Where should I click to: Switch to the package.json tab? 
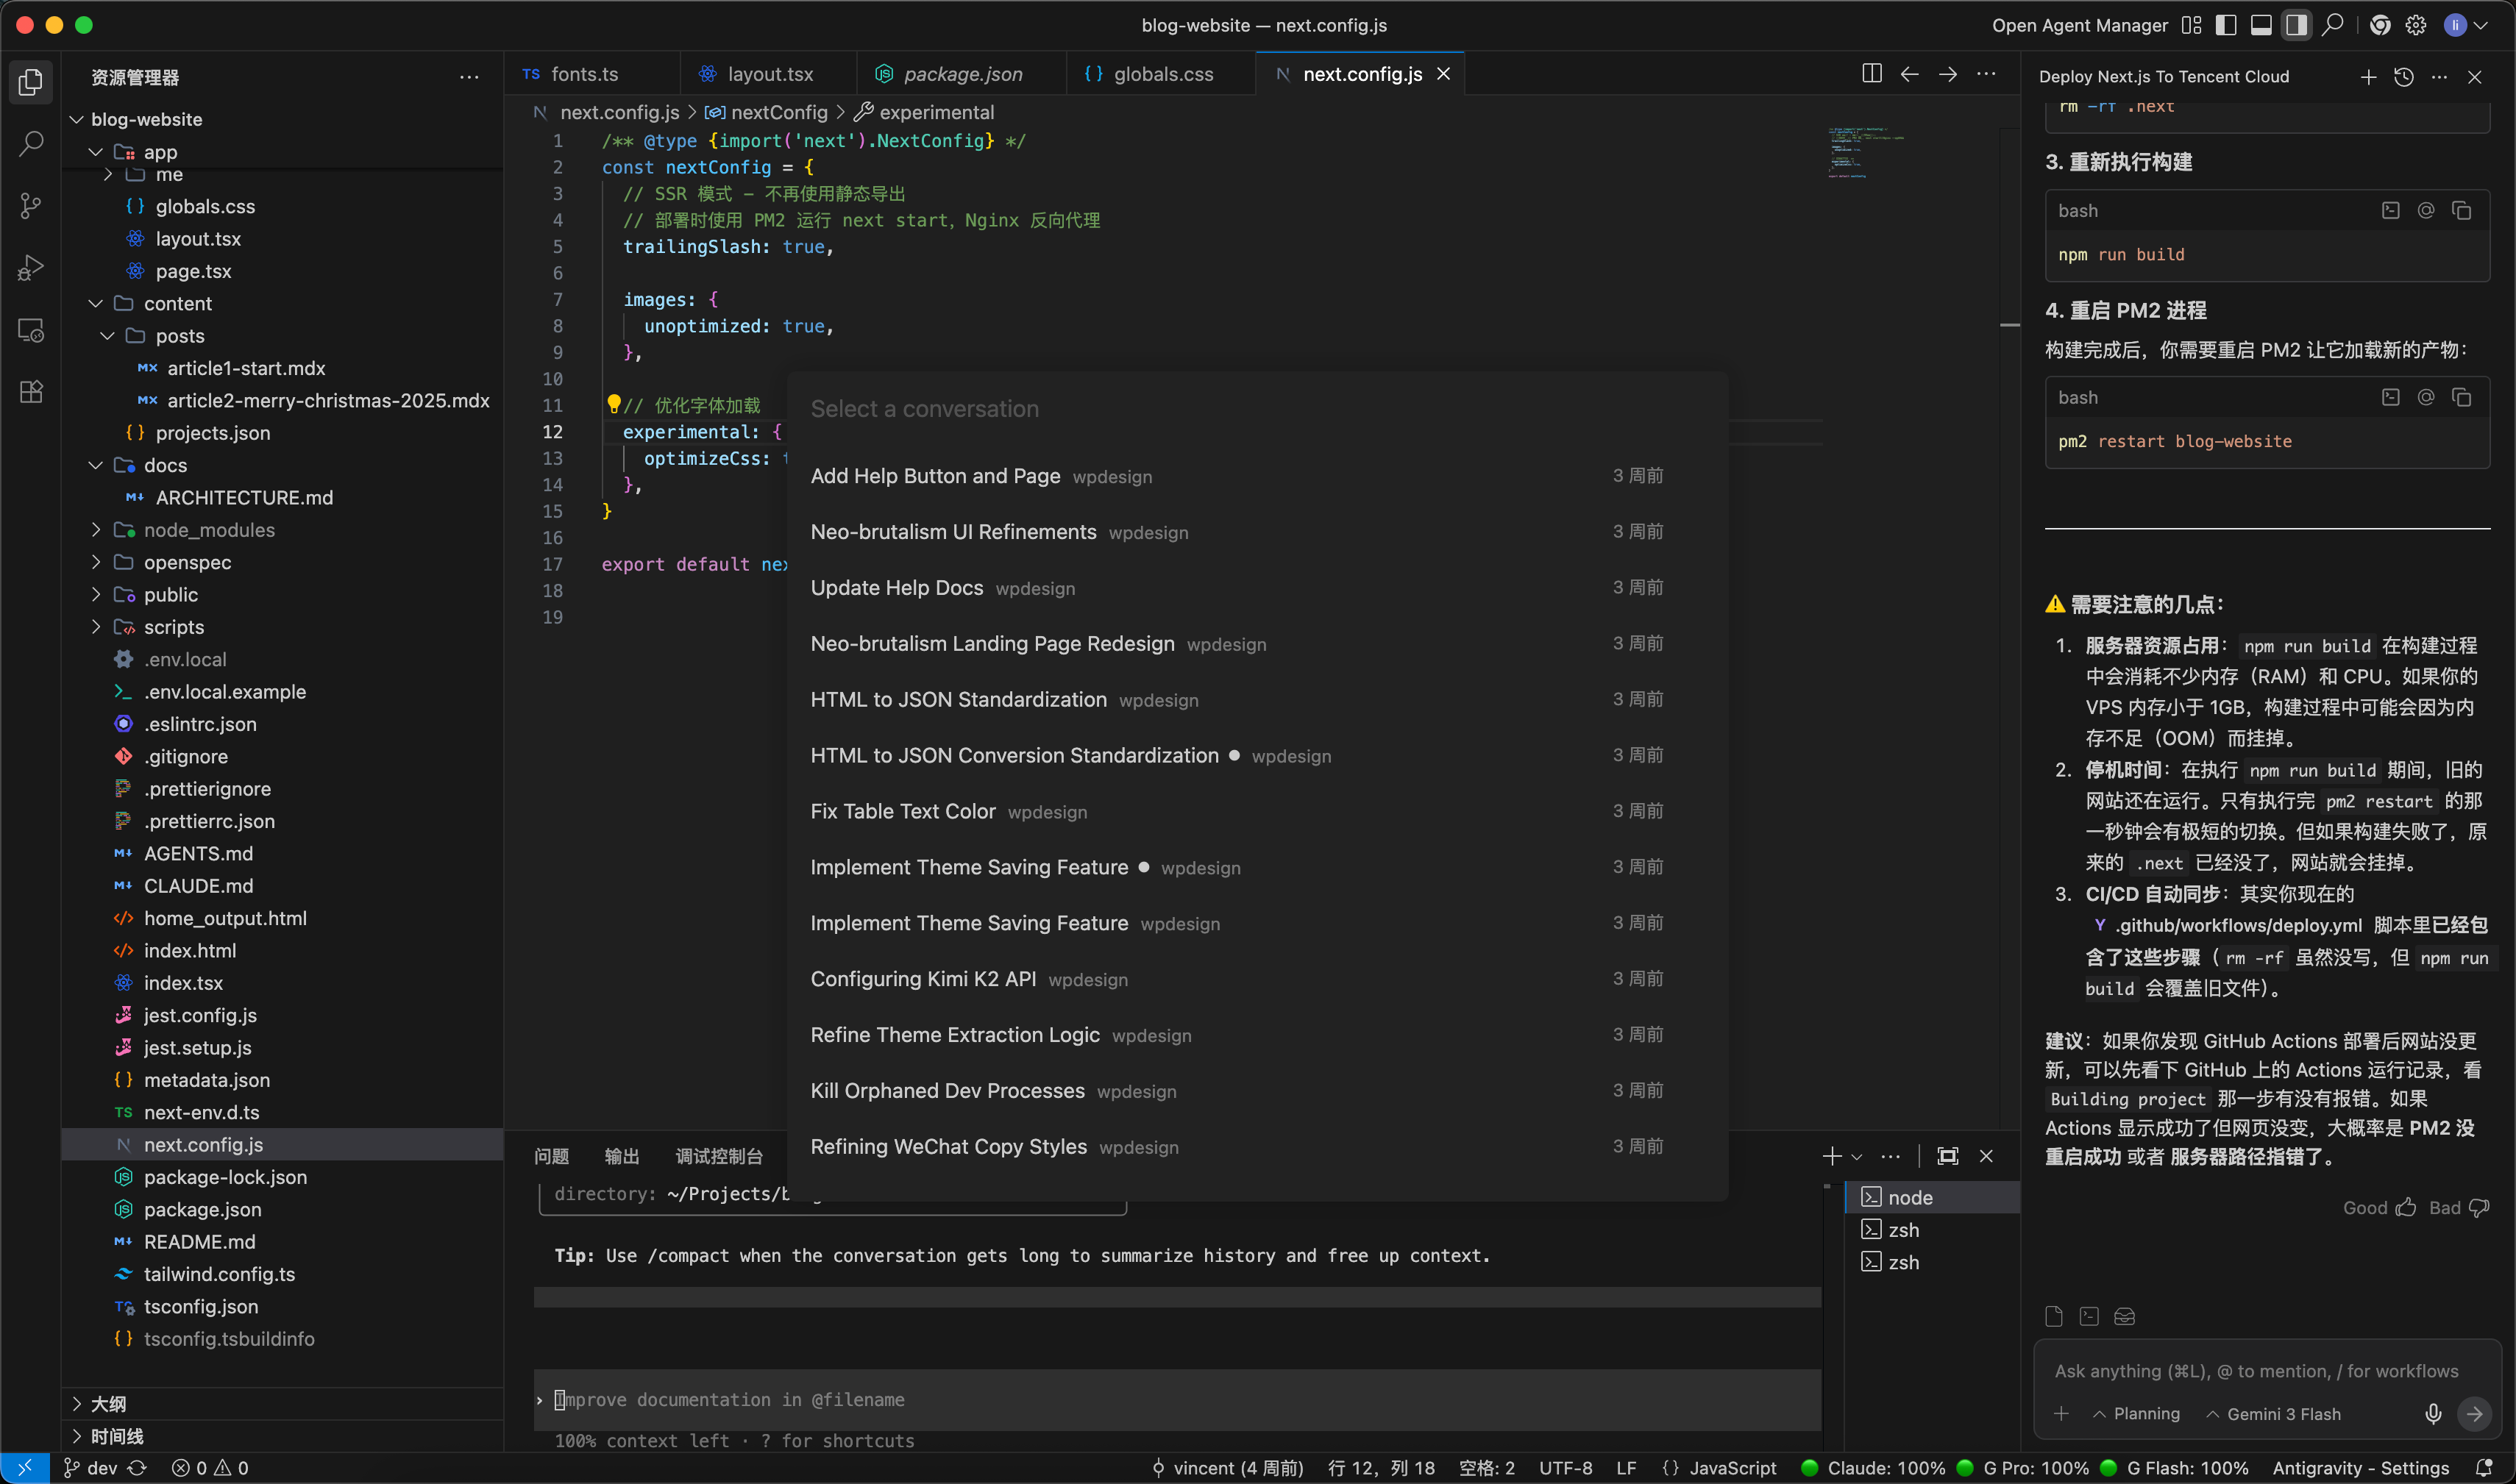pos(962,74)
